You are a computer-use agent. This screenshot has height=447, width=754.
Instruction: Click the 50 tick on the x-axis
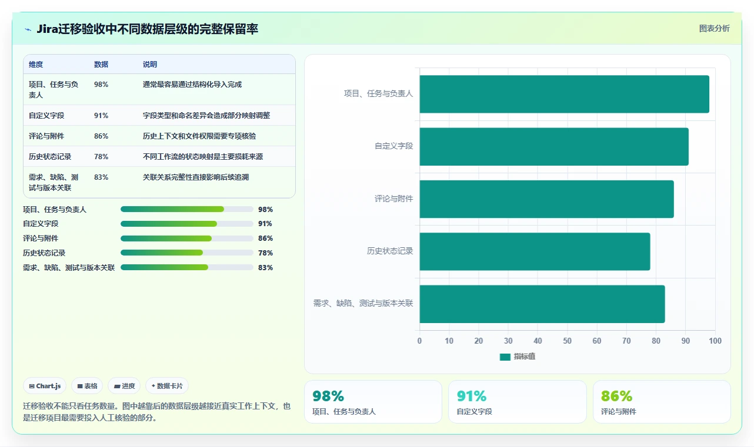[x=568, y=341]
